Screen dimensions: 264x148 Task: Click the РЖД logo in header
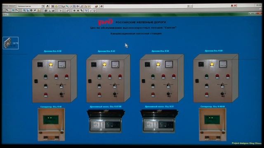coord(106,22)
